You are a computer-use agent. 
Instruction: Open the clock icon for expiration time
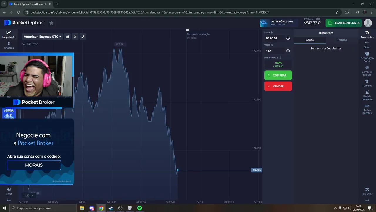click(288, 38)
